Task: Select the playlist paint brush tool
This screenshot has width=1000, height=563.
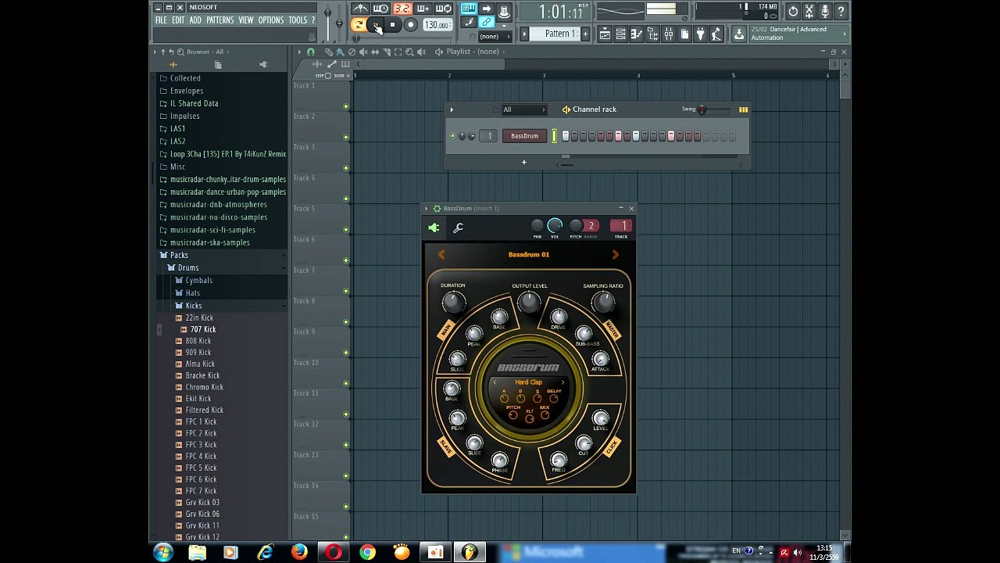Action: (340, 52)
